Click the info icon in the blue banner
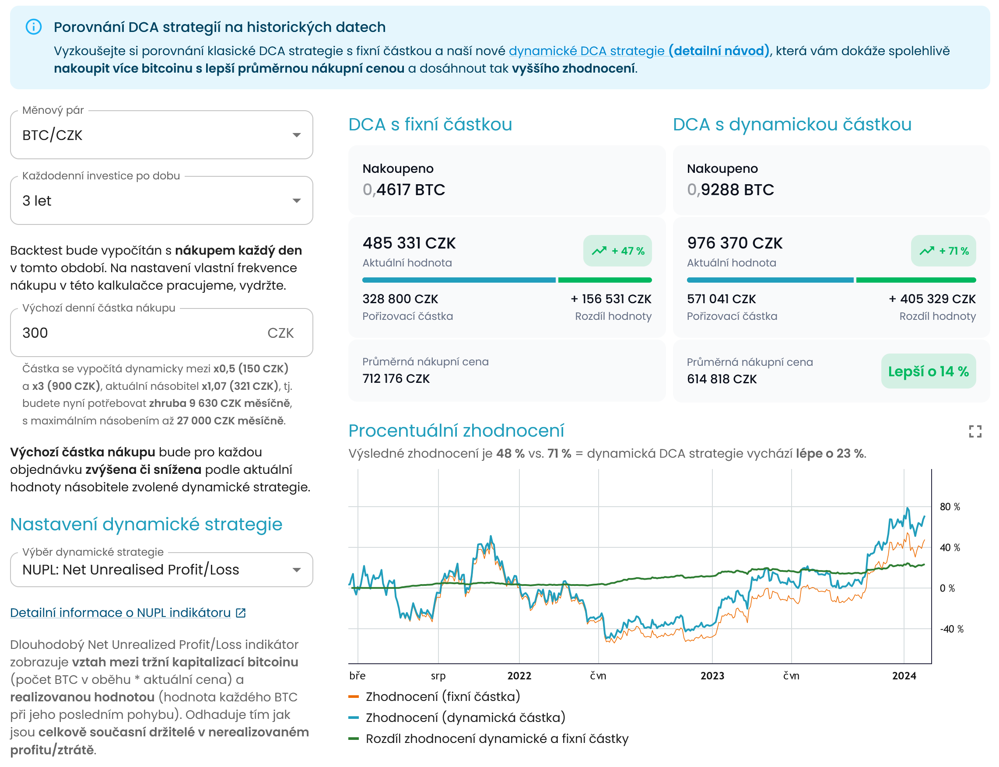Screen dimensions: 999x767 [33, 27]
